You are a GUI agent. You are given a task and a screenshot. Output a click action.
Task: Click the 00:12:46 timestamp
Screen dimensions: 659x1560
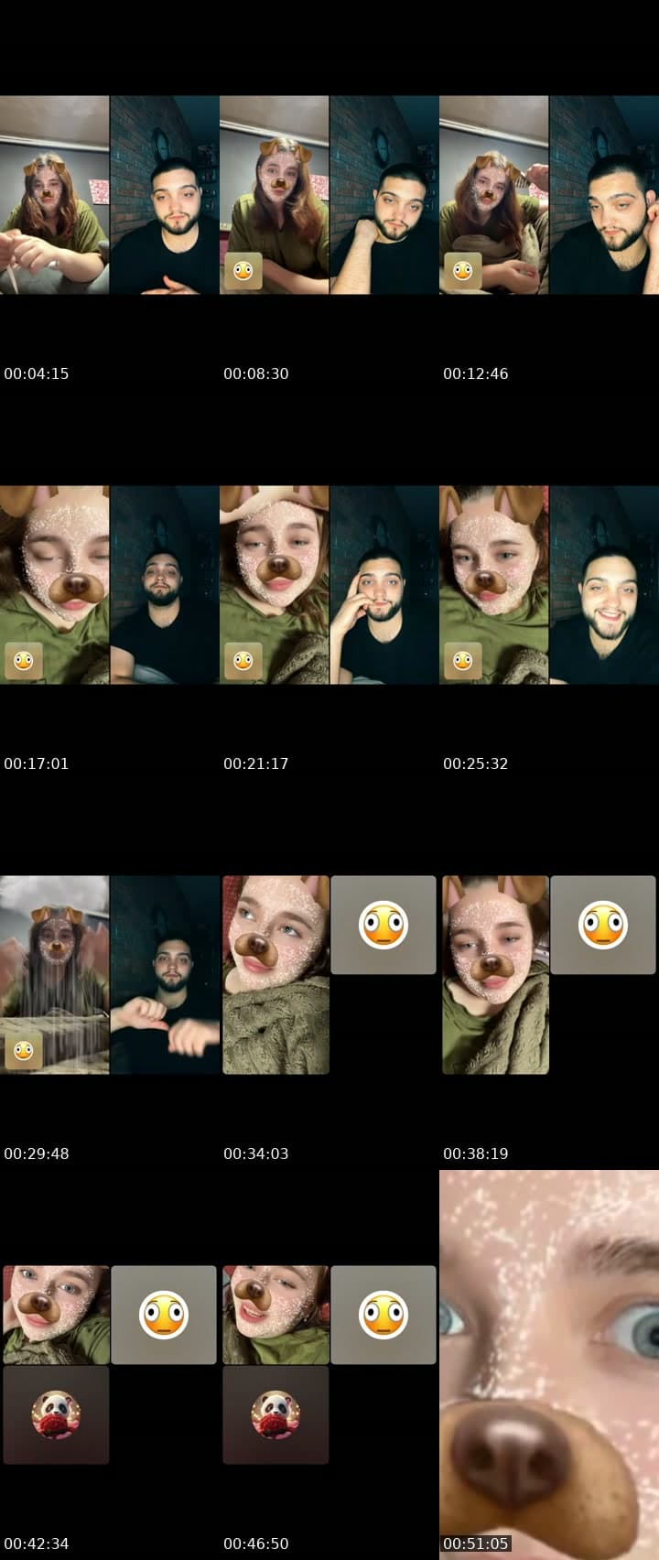(476, 374)
